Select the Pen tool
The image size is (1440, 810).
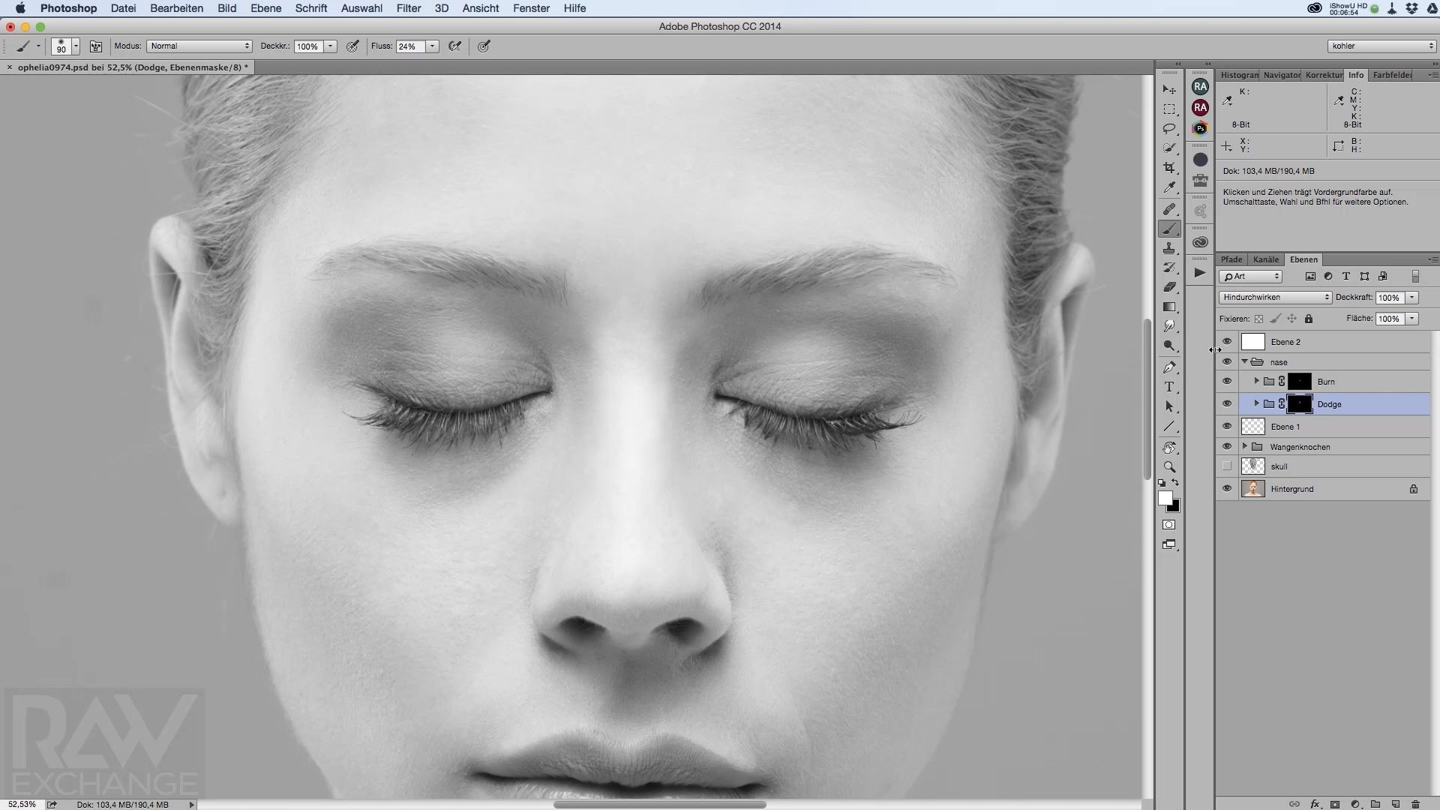click(1168, 367)
